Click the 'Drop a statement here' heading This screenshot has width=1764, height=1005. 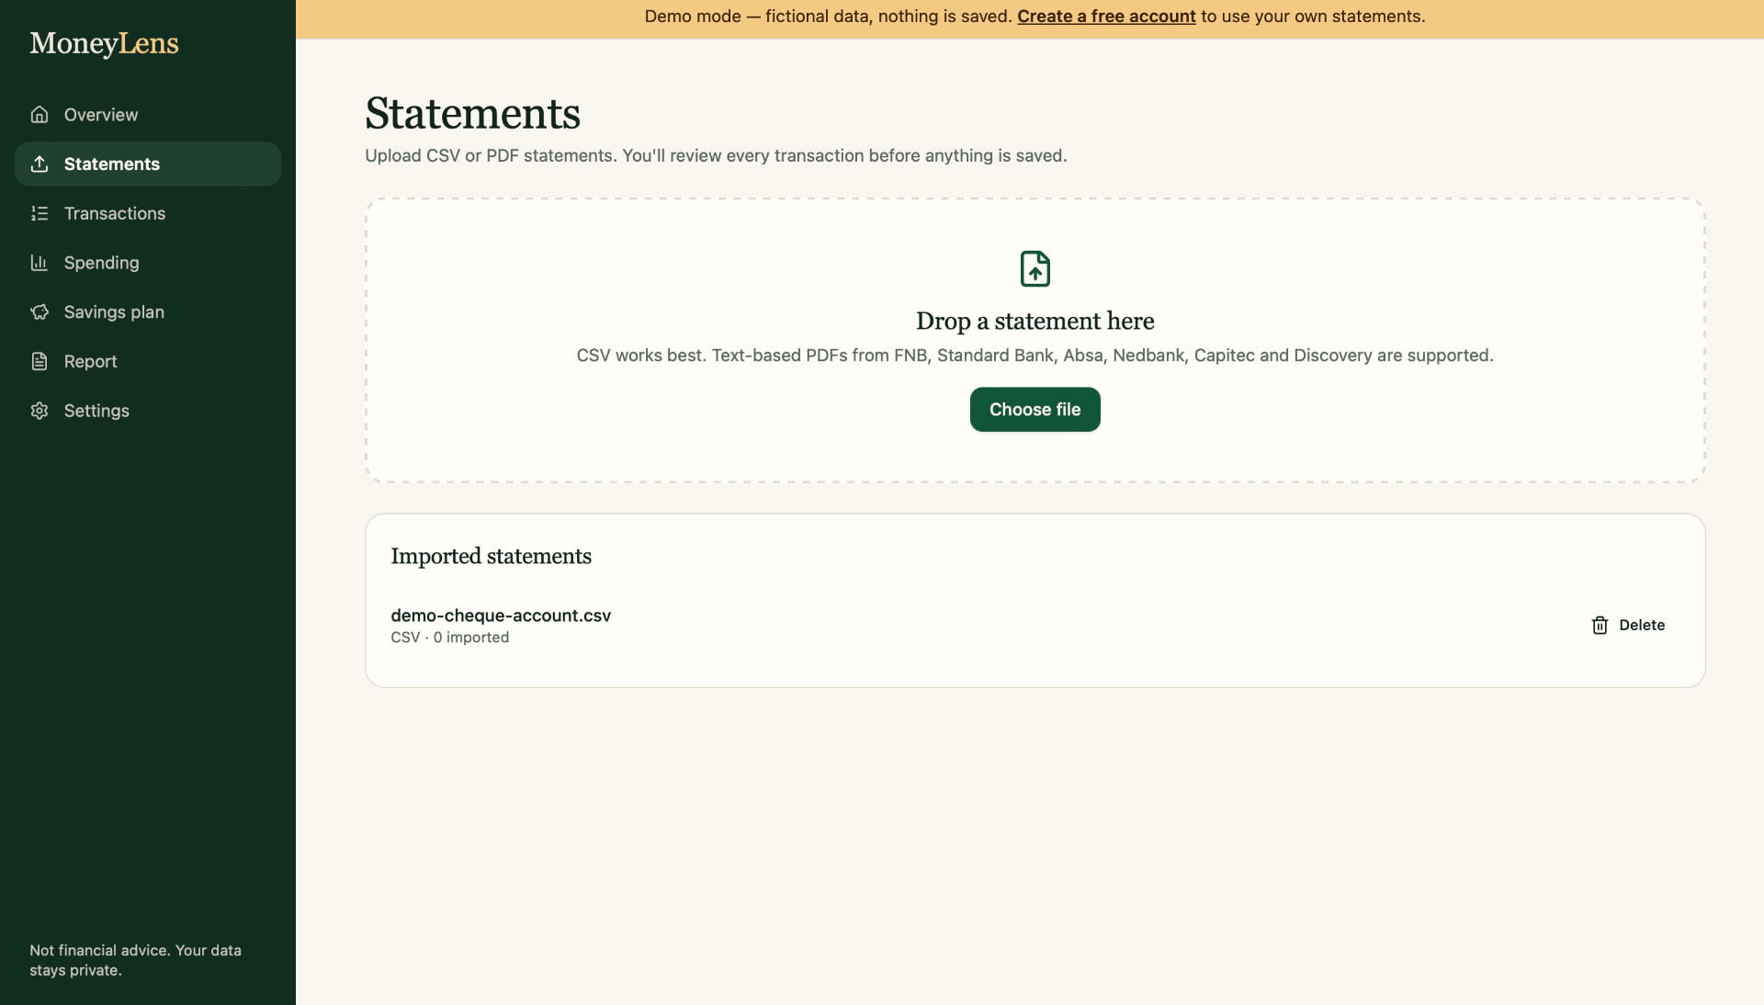pyautogui.click(x=1035, y=322)
